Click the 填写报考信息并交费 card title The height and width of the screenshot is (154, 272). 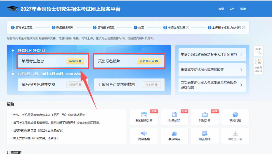click(39, 85)
